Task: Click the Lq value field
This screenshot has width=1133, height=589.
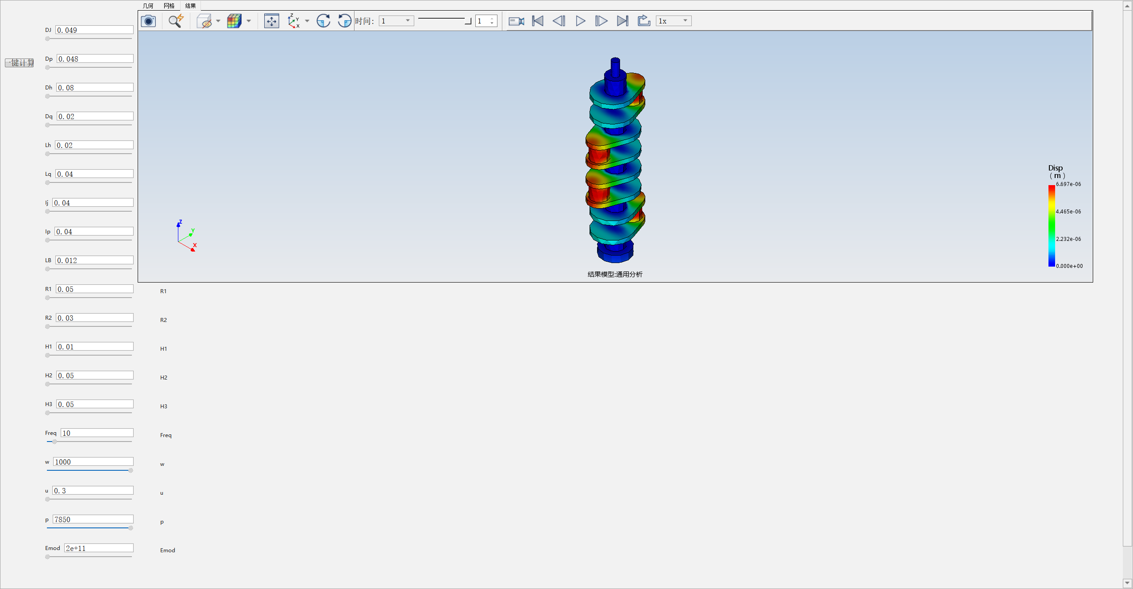Action: (94, 174)
